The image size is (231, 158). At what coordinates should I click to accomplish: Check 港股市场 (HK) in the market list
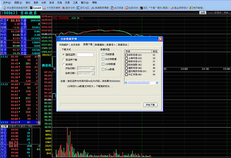(x=126, y=68)
